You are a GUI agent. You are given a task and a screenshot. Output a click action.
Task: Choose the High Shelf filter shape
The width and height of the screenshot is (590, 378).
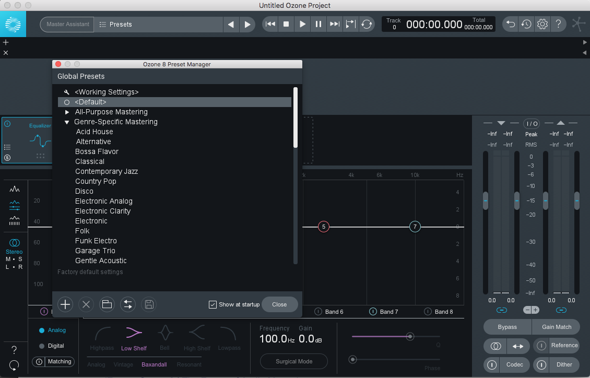coord(197,338)
